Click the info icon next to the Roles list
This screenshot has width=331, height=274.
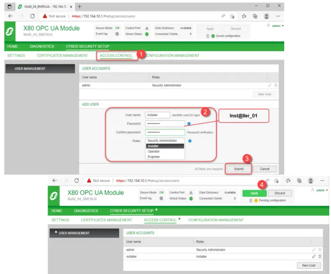click(x=190, y=141)
